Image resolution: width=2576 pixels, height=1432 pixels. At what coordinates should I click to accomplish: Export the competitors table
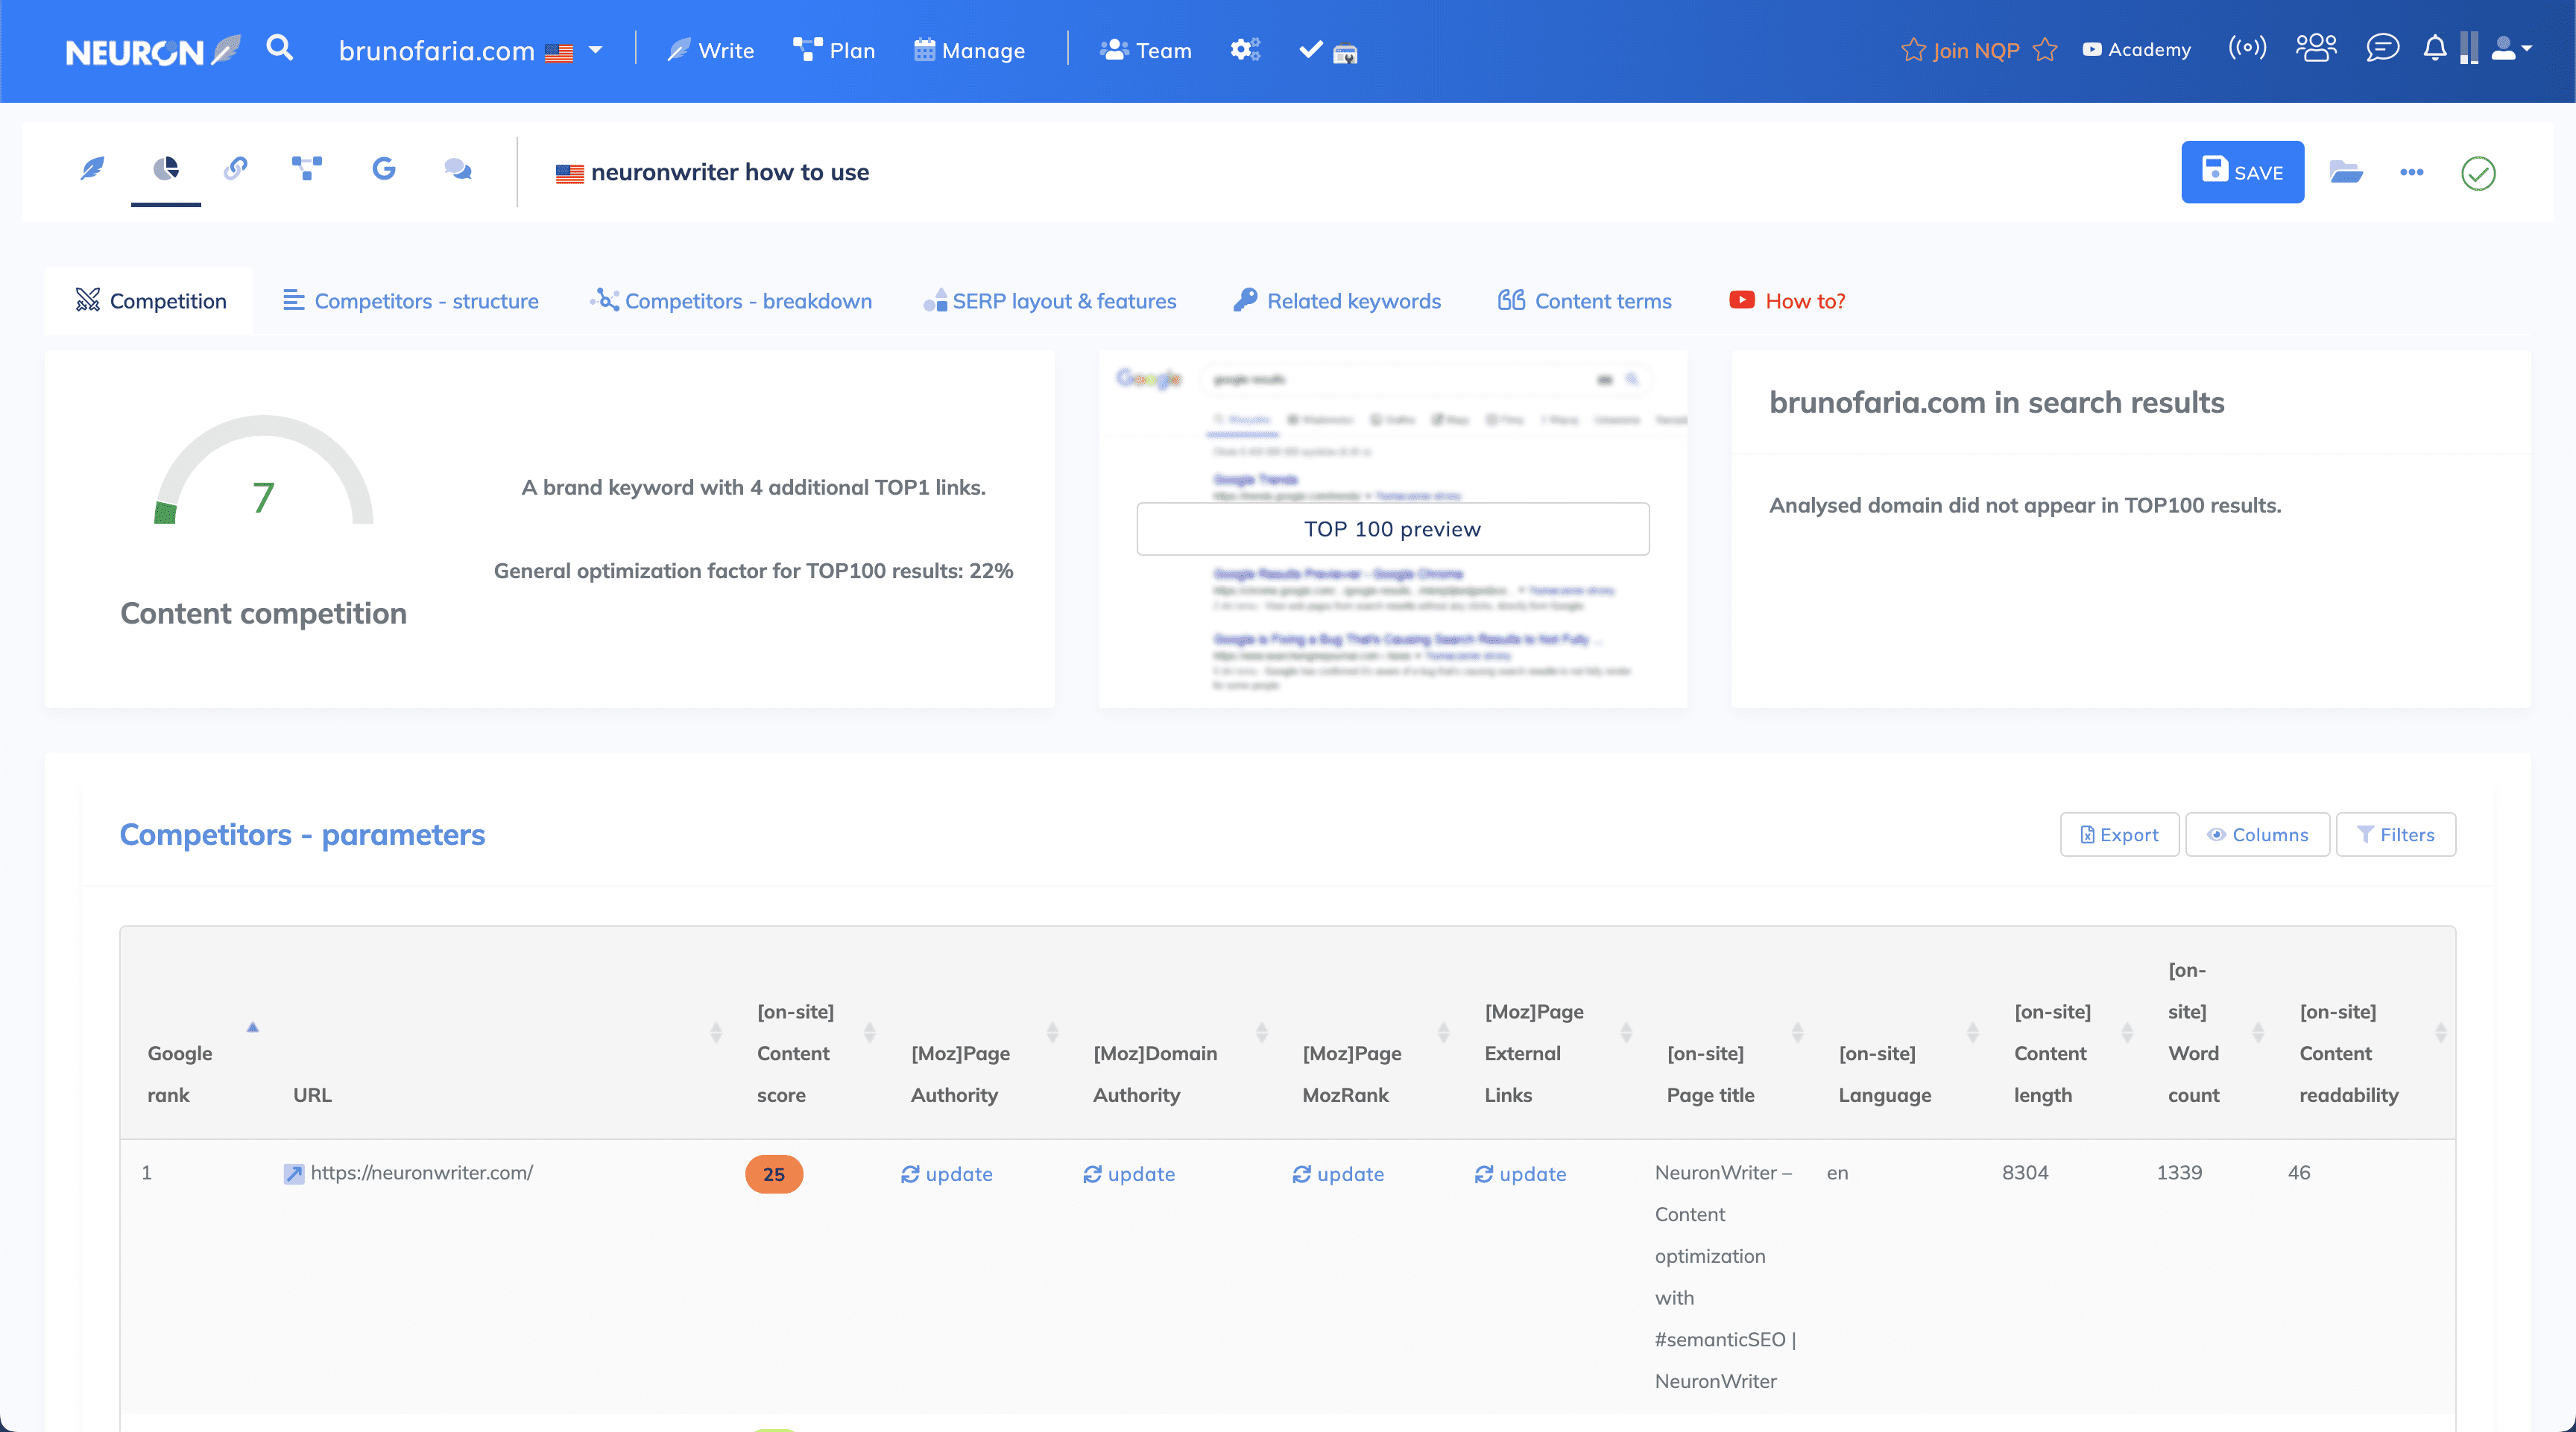point(2119,834)
